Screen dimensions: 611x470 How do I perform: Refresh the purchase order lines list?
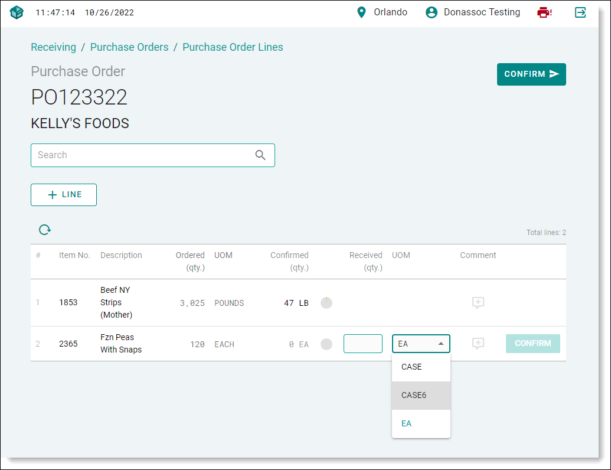pyautogui.click(x=45, y=230)
